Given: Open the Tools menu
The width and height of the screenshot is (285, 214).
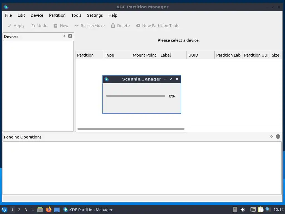Looking at the screenshot, I should (76, 15).
